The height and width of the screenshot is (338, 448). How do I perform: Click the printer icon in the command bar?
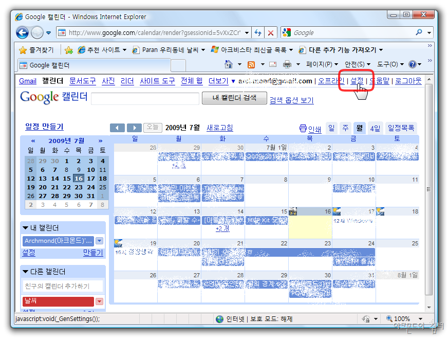(287, 64)
